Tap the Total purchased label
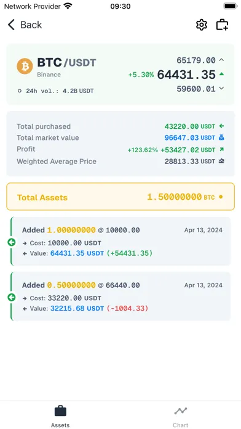Screen dimensions: 241x429 point(44,126)
